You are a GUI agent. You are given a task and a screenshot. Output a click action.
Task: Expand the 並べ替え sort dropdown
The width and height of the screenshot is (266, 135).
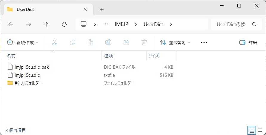pos(175,42)
